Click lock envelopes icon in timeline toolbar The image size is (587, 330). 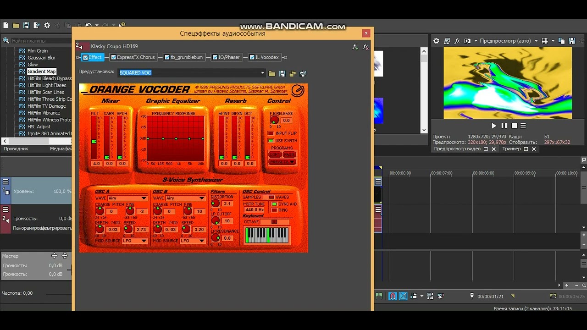(431, 296)
